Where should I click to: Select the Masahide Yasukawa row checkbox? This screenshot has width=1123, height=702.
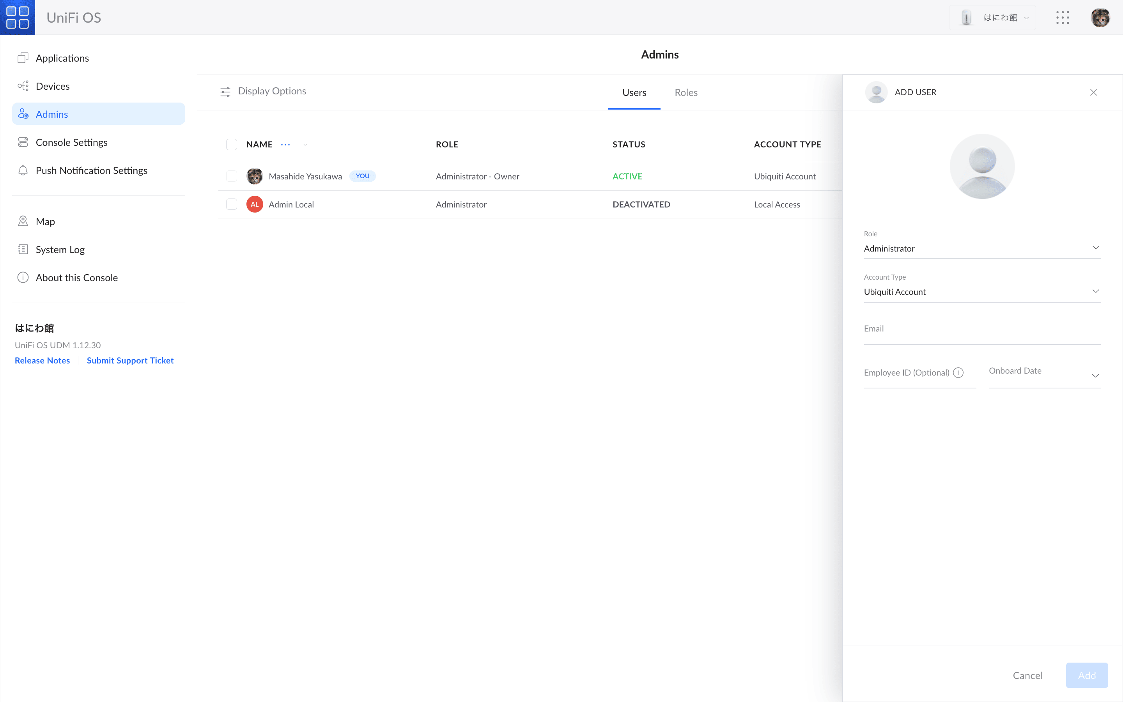point(232,176)
